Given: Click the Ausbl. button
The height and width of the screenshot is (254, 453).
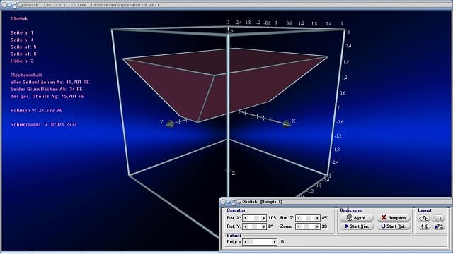Looking at the screenshot, I should tap(357, 218).
